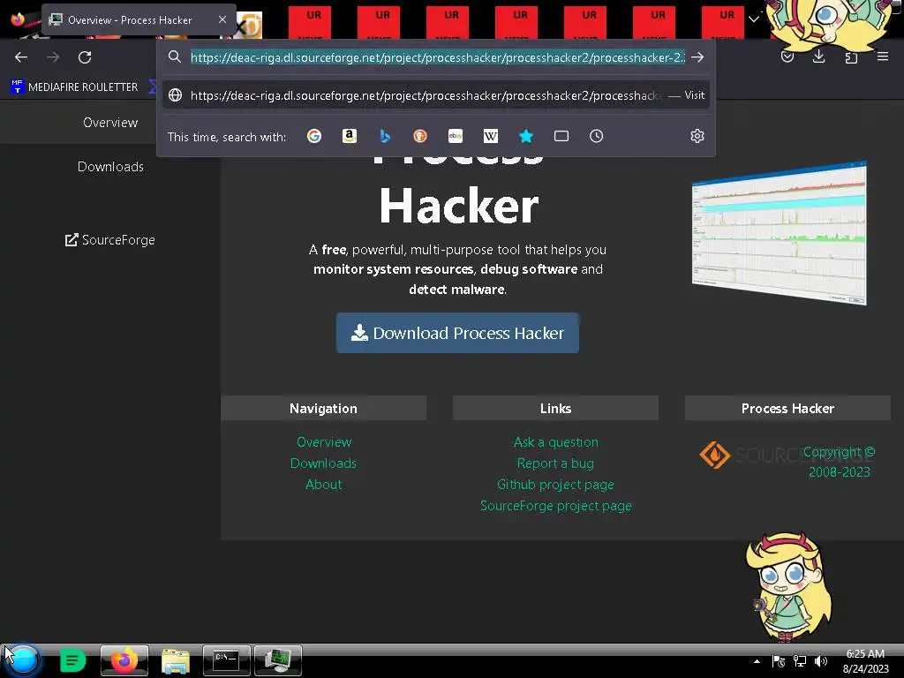Select the Overview - Process Hacker tab
Image resolution: width=904 pixels, height=678 pixels.
coord(139,19)
